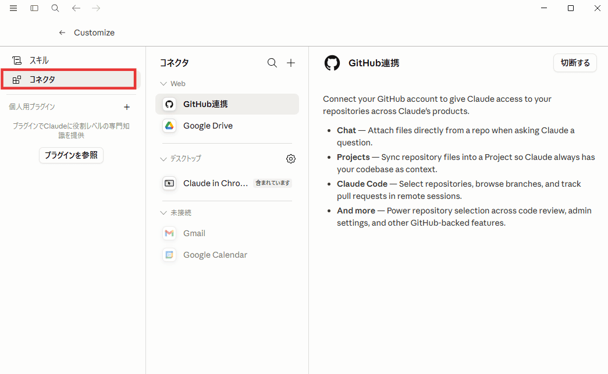Click the 切断する button
608x374 pixels.
[x=575, y=63]
